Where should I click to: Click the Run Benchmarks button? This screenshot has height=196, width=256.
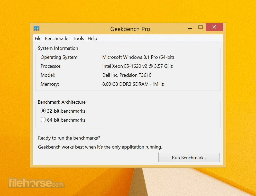click(189, 157)
